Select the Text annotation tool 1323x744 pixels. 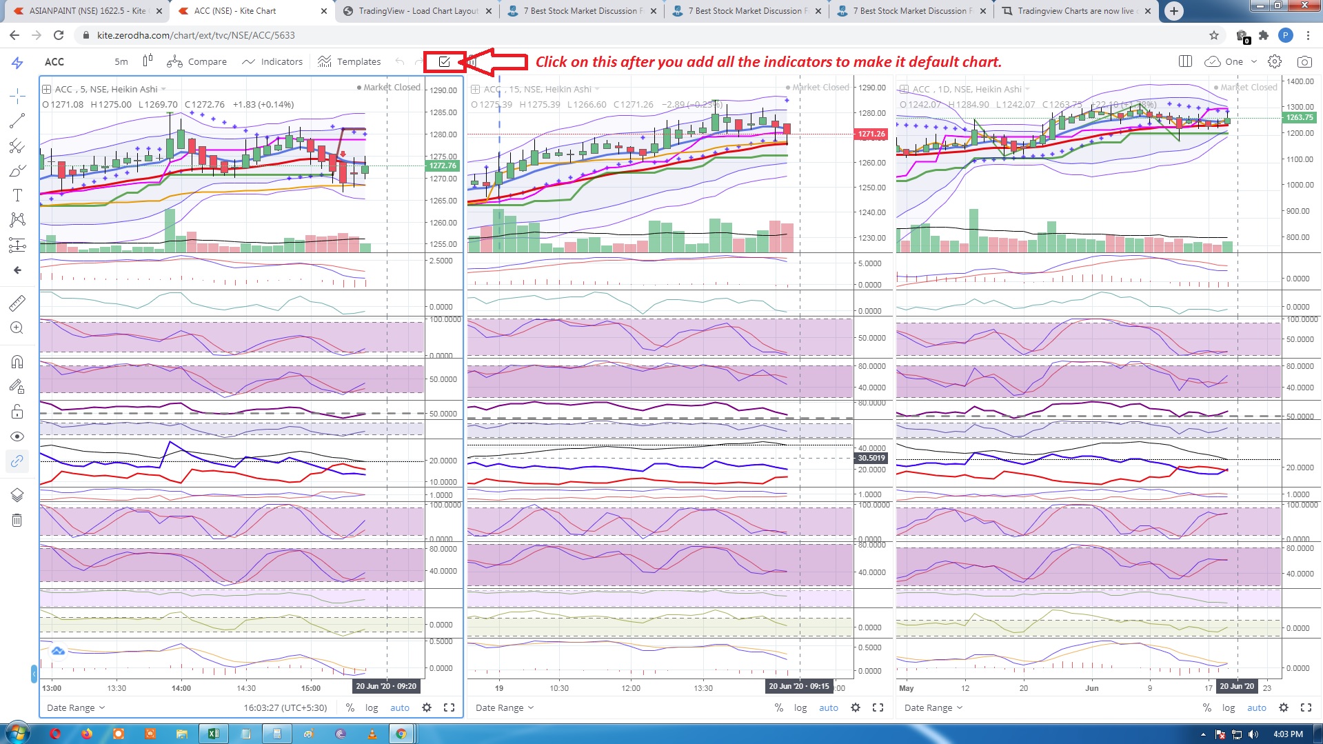point(17,195)
